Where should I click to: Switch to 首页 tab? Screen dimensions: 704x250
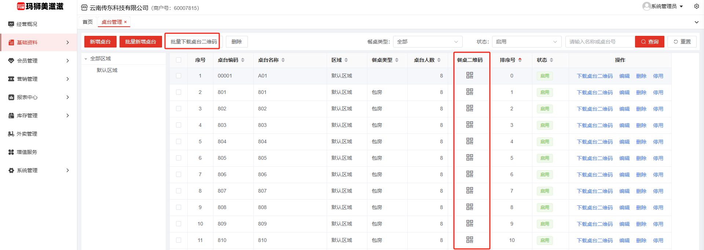(x=88, y=22)
